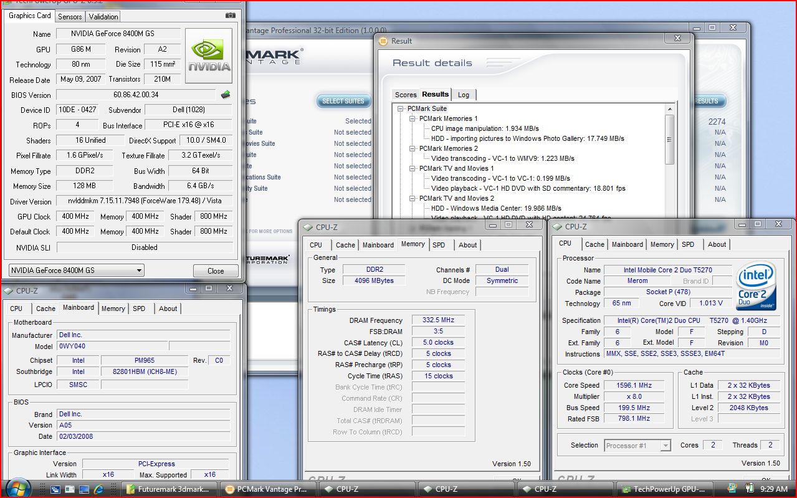Collapse the PCMark Memories 2 node
797x498 pixels.
coord(413,148)
